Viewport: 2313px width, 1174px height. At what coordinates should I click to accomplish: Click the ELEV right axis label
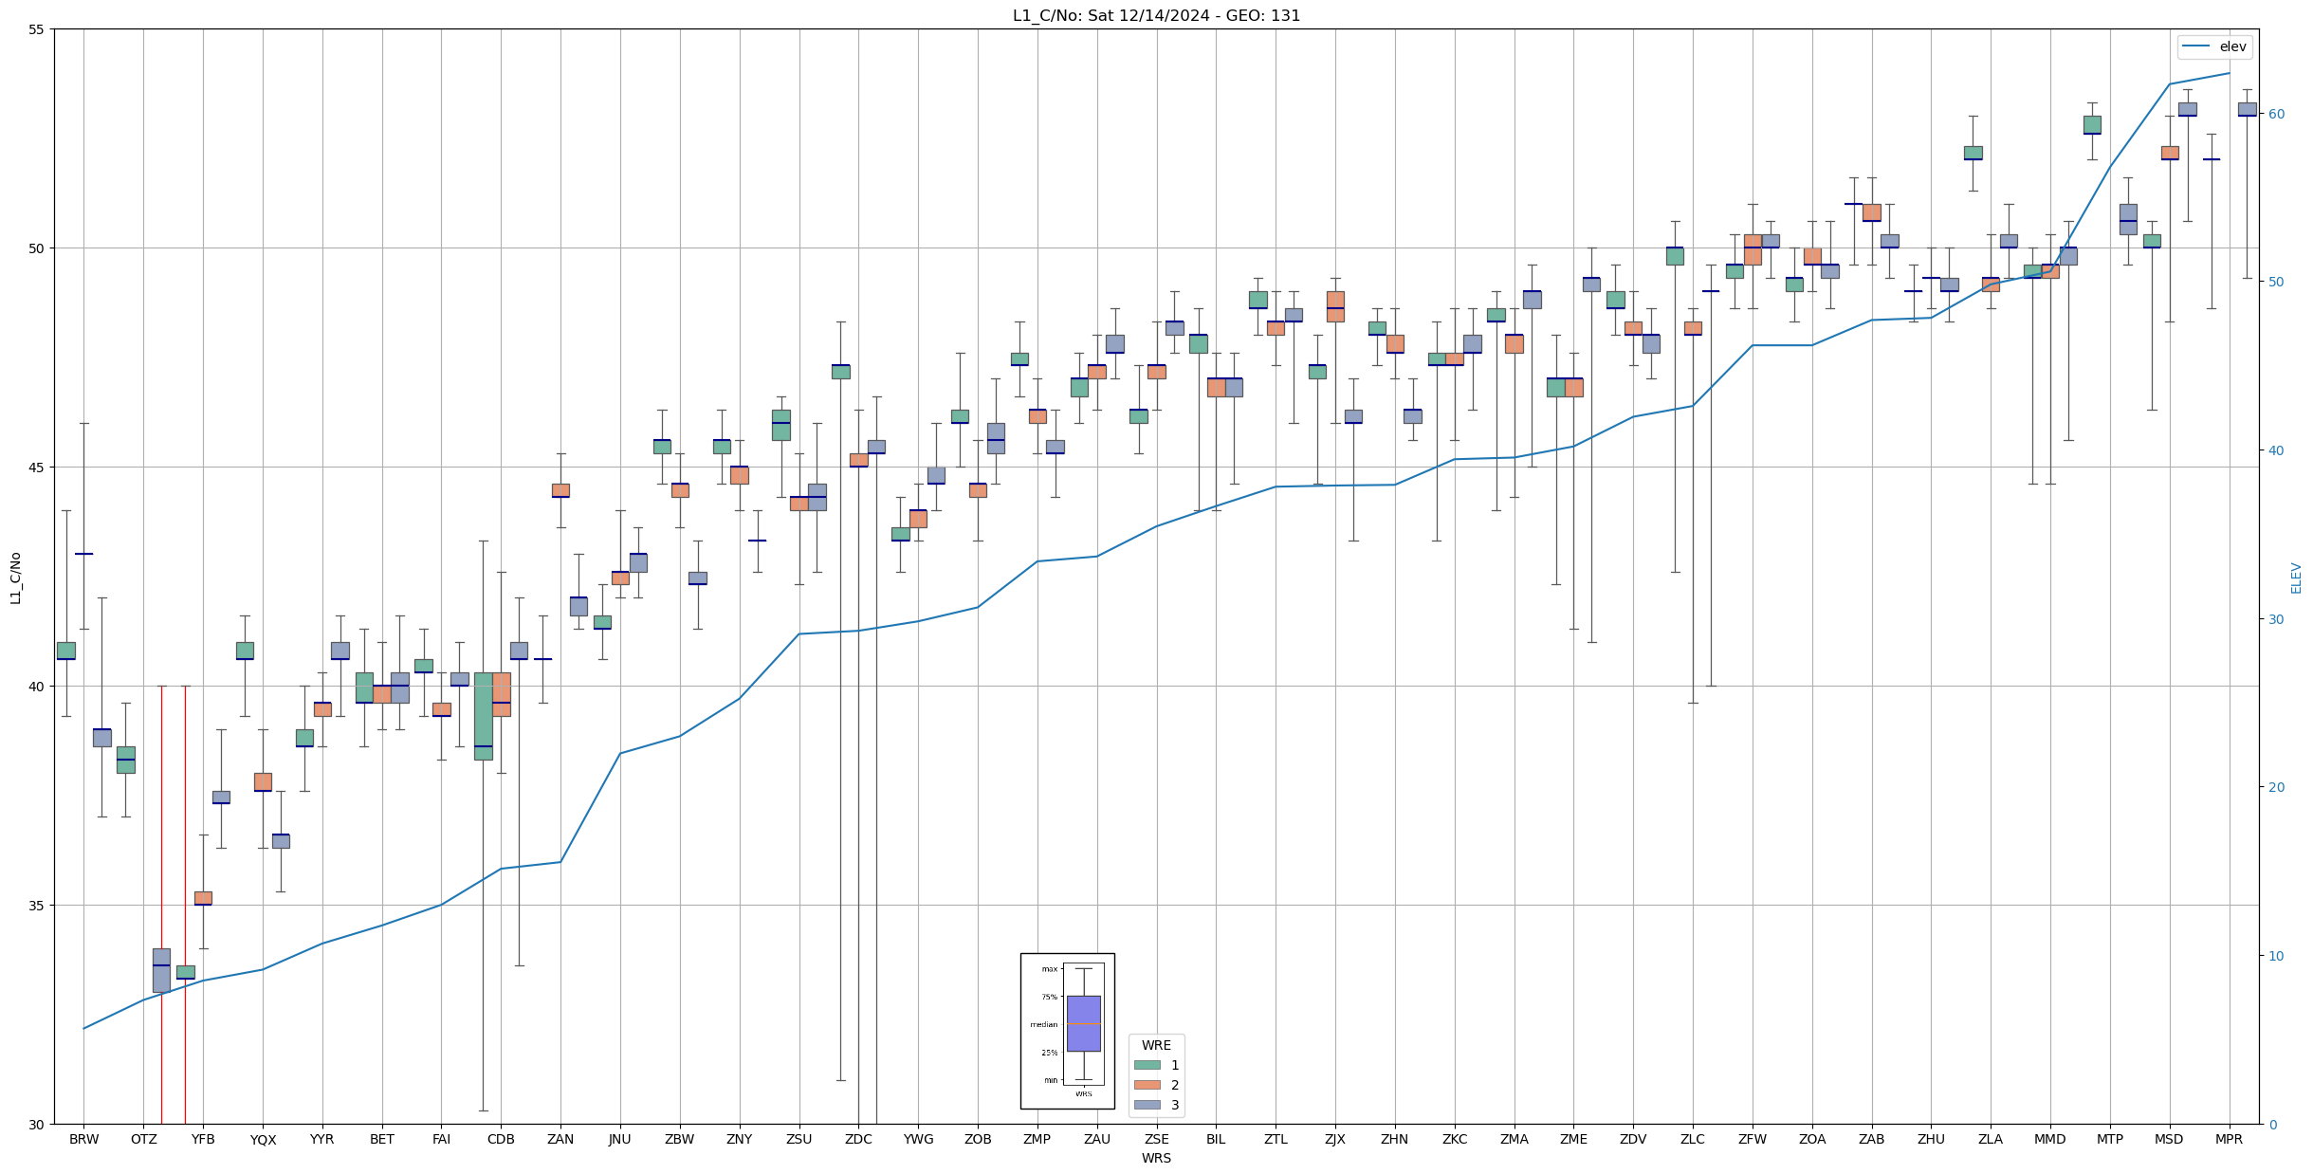(x=2296, y=578)
